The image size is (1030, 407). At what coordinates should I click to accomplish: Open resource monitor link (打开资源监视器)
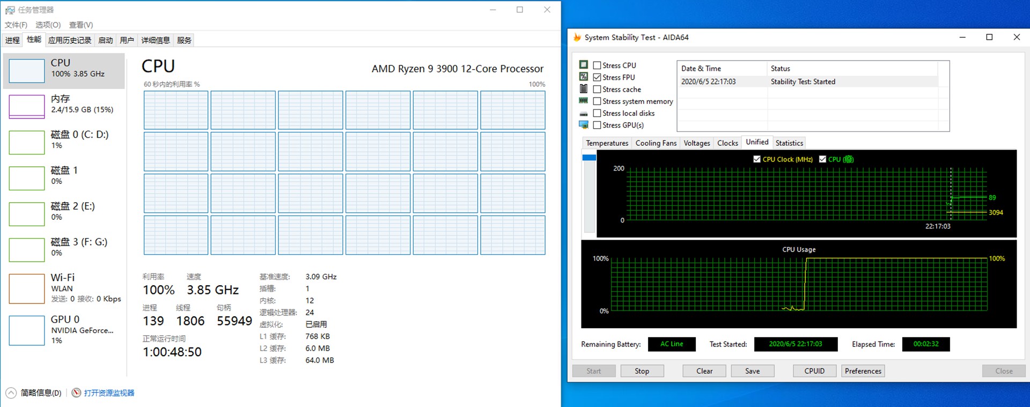click(109, 393)
